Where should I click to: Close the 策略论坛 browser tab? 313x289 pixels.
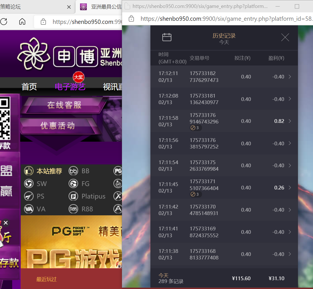pyautogui.click(x=69, y=7)
